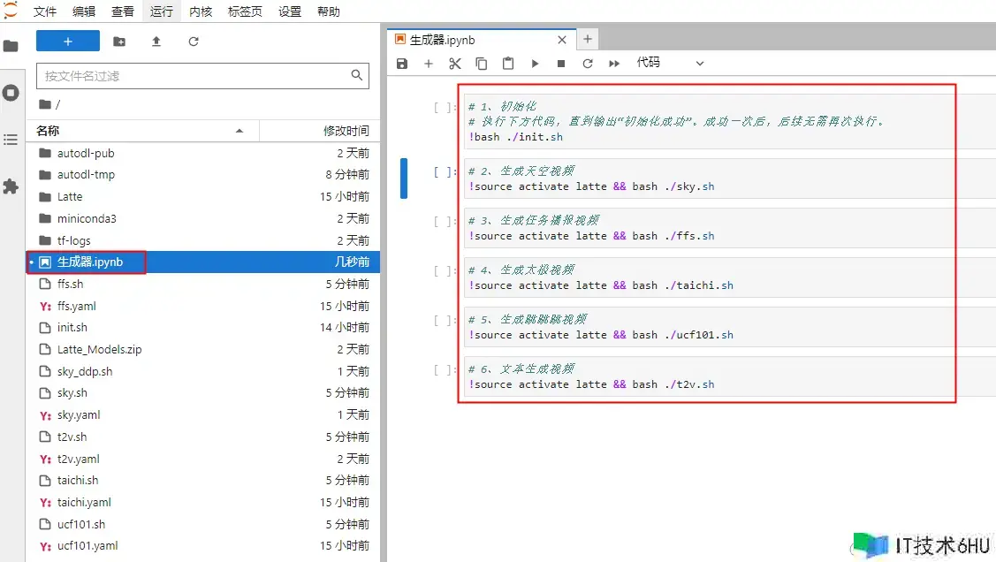Viewport: 996px width, 562px height.
Task: Sort files by 名称 column header
Action: pyautogui.click(x=48, y=131)
